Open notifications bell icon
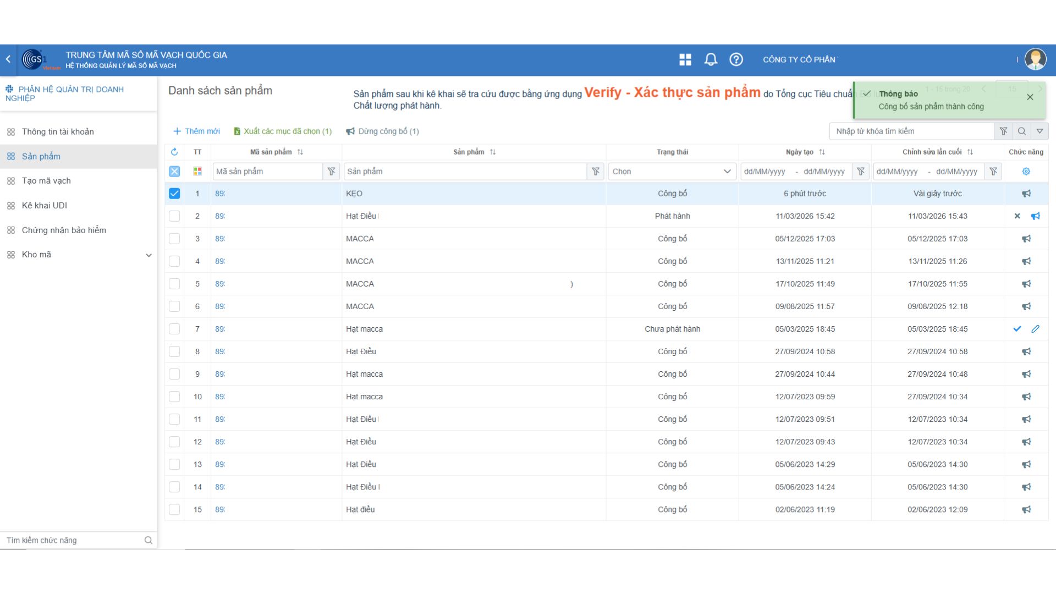Viewport: 1056px width, 594px height. [711, 59]
